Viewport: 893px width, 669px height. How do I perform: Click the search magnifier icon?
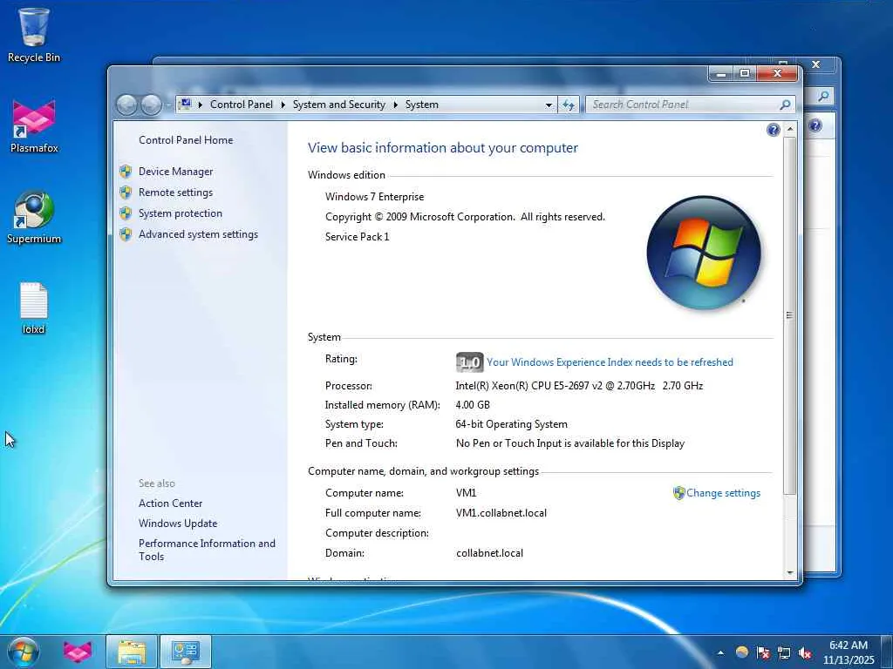click(x=785, y=105)
